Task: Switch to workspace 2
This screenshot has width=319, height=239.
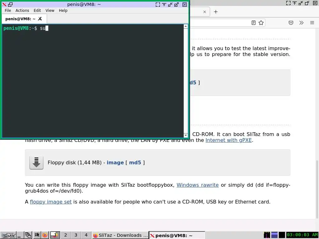Action: coord(65,235)
